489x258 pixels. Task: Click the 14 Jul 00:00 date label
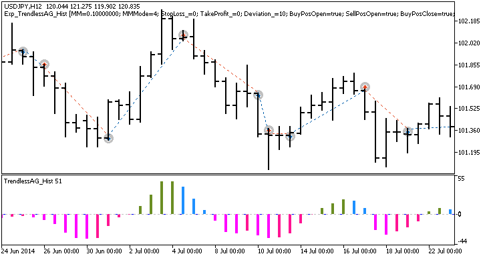click(x=317, y=251)
